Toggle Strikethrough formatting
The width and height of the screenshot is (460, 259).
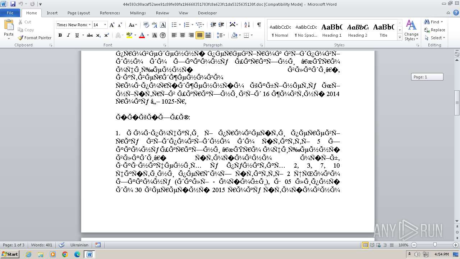click(90, 35)
